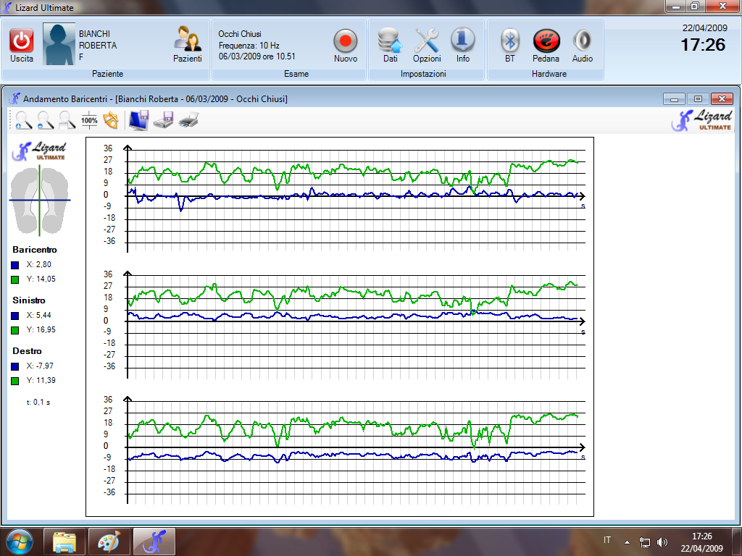Viewport: 742px width, 556px height.
Task: Save chart to disk drive icon
Action: [163, 120]
